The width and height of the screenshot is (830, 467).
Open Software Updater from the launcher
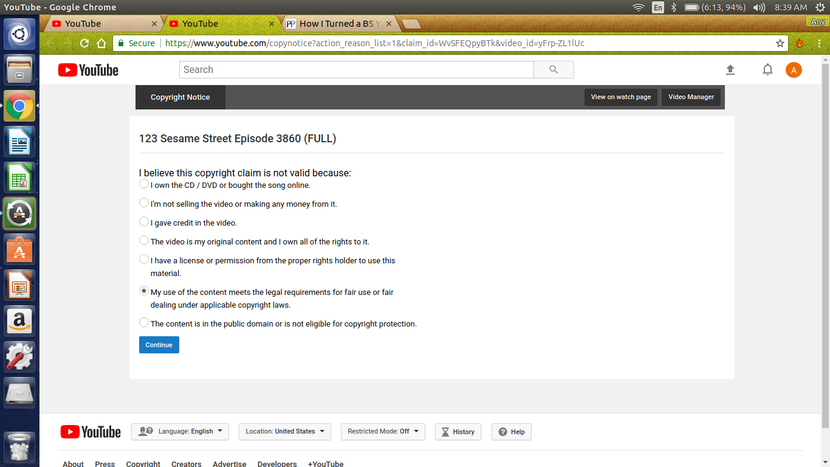(x=19, y=213)
